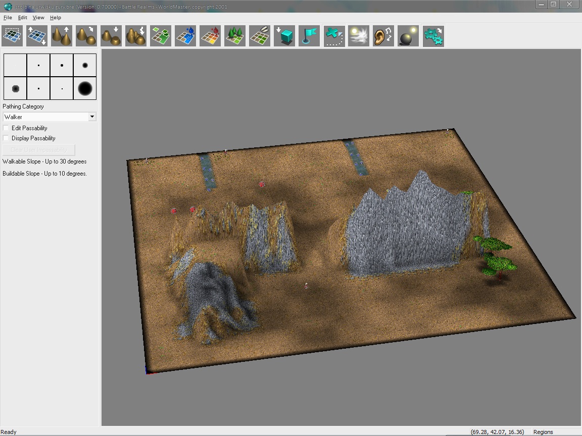This screenshot has height=436, width=582.
Task: Select the pathing cross tool
Action: point(334,36)
